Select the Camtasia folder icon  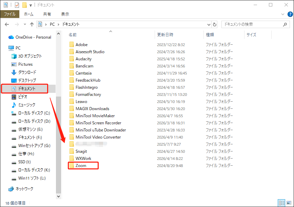point(72,73)
